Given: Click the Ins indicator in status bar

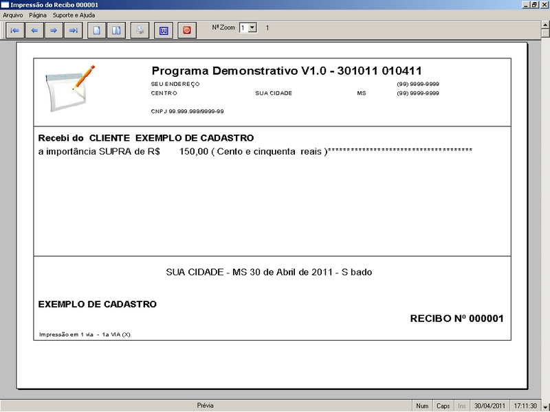Looking at the screenshot, I should (462, 406).
